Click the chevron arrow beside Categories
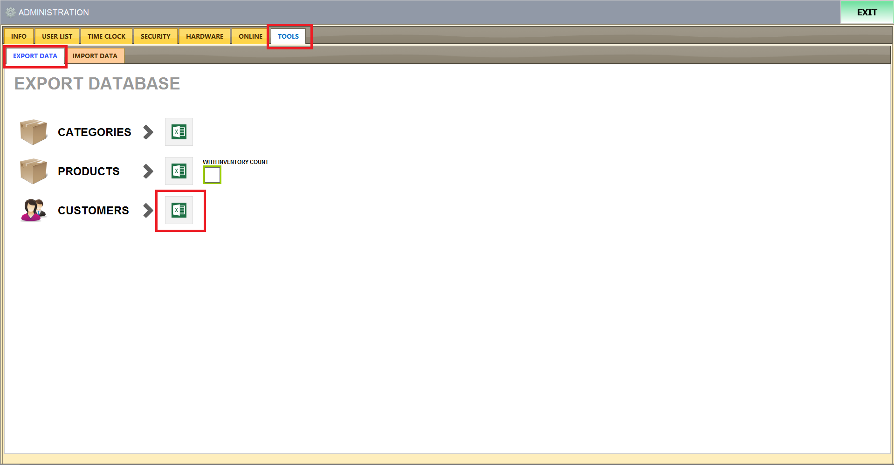Image resolution: width=894 pixels, height=465 pixels. click(x=148, y=132)
